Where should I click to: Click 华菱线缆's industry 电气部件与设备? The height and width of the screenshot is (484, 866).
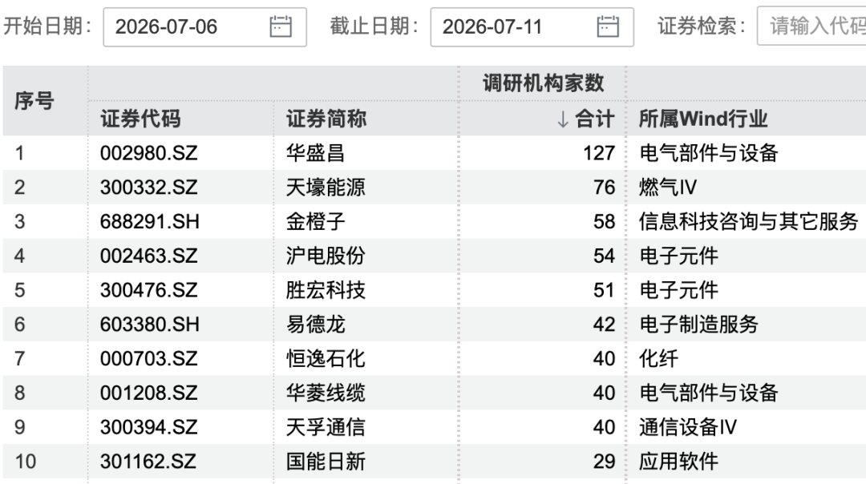[x=708, y=393]
